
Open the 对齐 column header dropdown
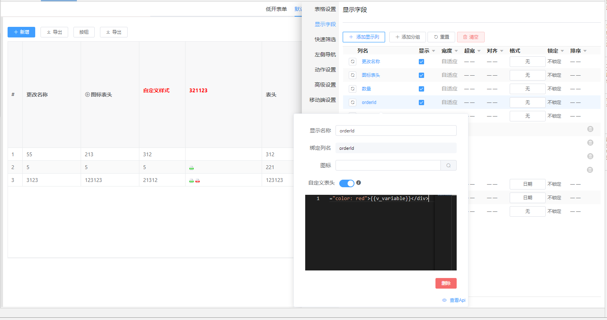tap(502, 51)
